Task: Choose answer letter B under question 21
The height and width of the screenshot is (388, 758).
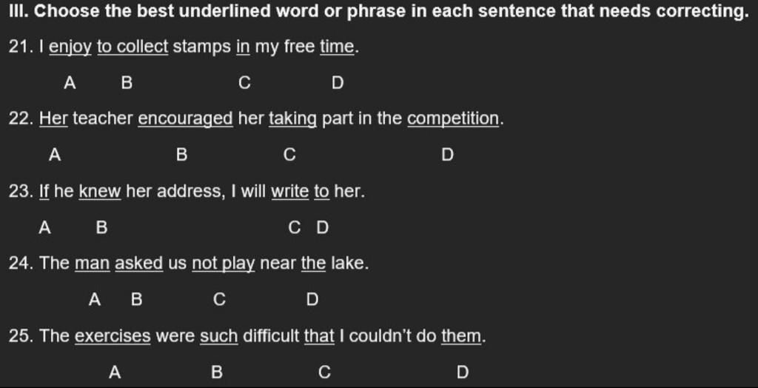Action: pos(127,83)
